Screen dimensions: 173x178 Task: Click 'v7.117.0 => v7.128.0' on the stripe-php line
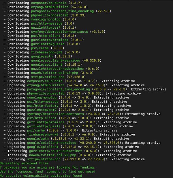pos(84,159)
